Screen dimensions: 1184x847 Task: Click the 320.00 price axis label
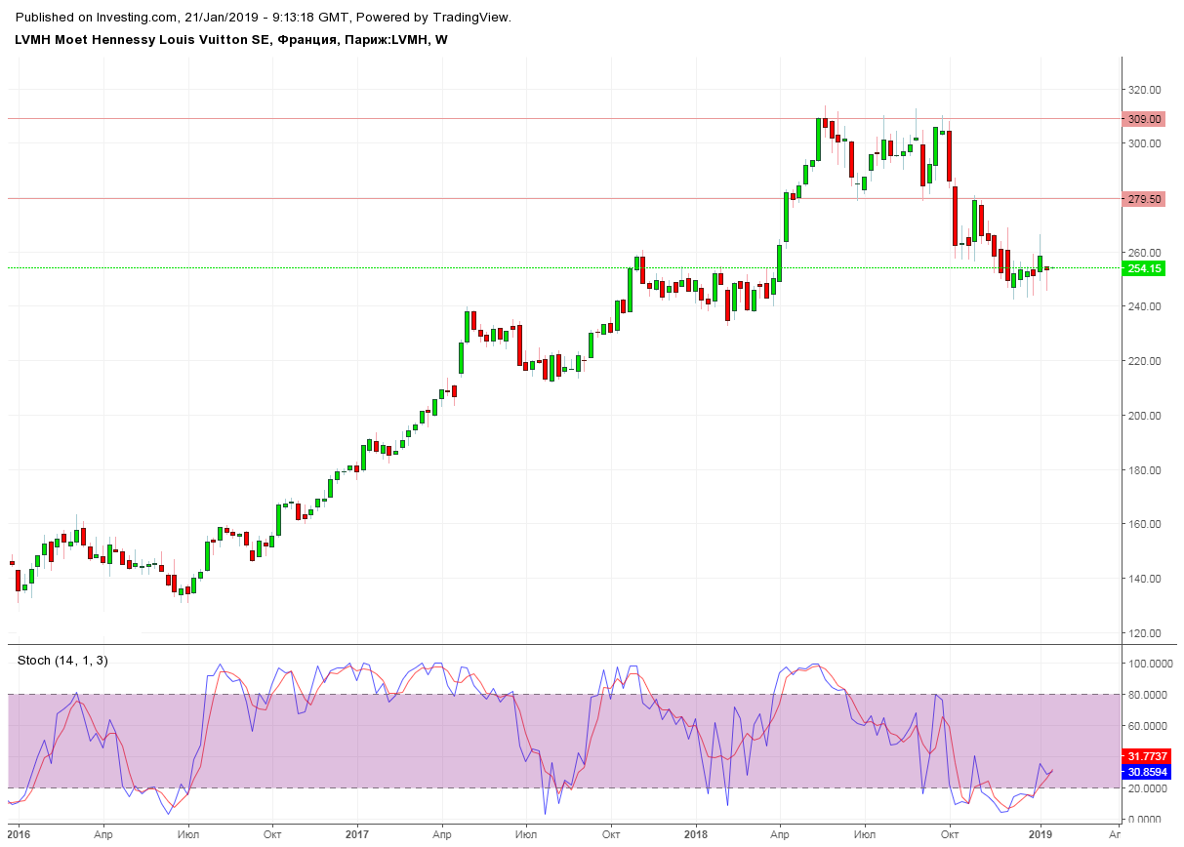pos(1144,89)
